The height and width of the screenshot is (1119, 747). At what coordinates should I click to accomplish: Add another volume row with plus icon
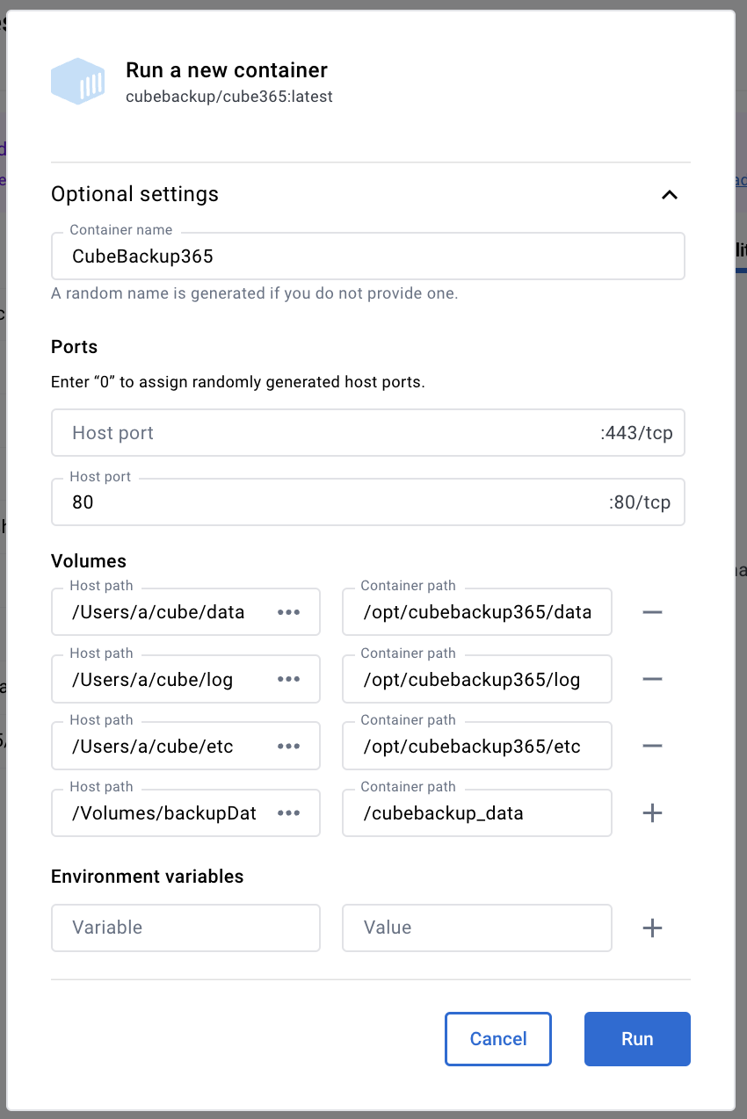pyautogui.click(x=652, y=813)
